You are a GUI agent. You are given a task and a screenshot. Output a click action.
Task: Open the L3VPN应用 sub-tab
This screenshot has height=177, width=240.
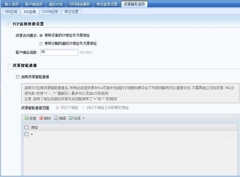[50, 12]
